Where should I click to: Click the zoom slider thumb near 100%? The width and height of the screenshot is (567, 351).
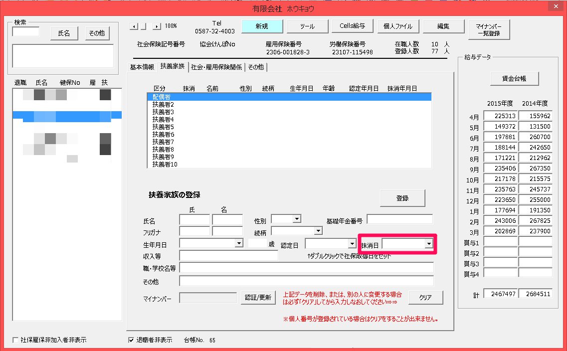click(x=144, y=26)
